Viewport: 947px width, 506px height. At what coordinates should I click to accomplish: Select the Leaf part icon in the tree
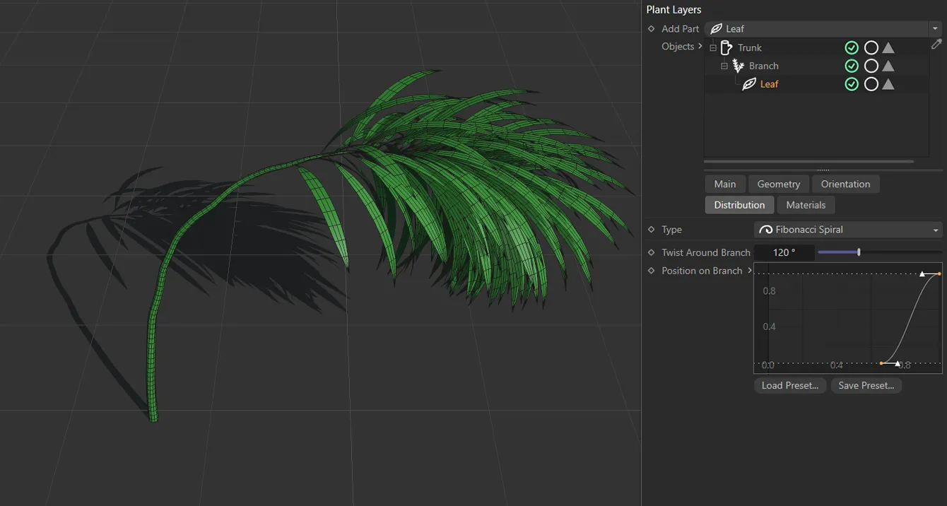coord(749,83)
